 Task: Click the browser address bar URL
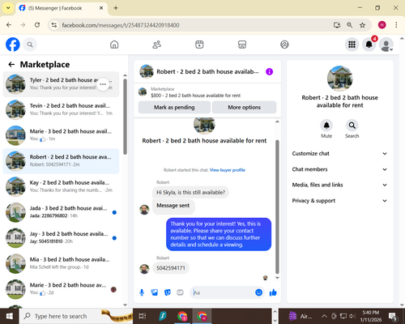(x=121, y=25)
